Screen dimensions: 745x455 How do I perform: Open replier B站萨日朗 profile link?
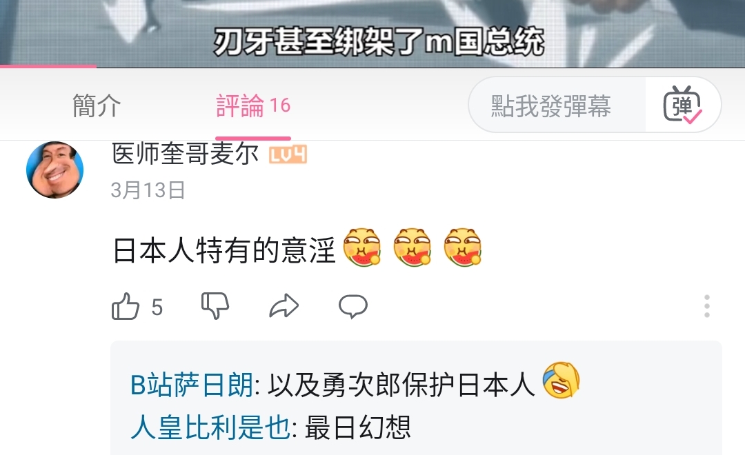[192, 385]
